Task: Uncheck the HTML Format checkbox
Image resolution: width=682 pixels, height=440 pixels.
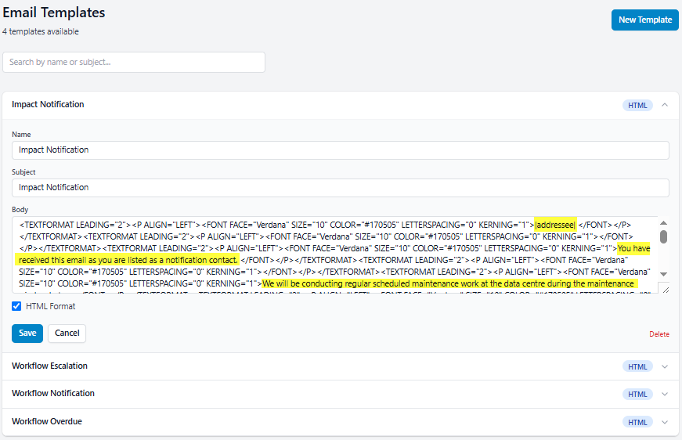Action: [16, 306]
